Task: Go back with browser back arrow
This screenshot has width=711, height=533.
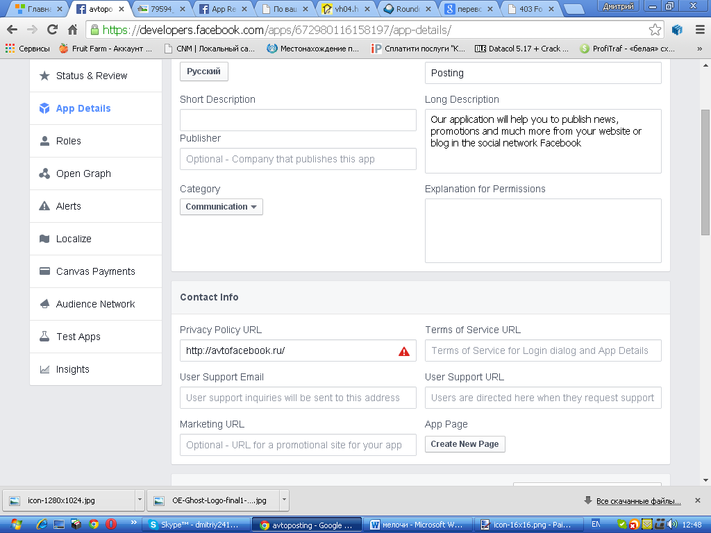Action: pyautogui.click(x=12, y=30)
